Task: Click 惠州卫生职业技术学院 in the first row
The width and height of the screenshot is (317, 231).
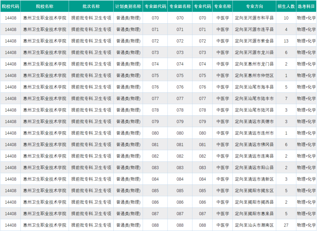Action: (45, 18)
